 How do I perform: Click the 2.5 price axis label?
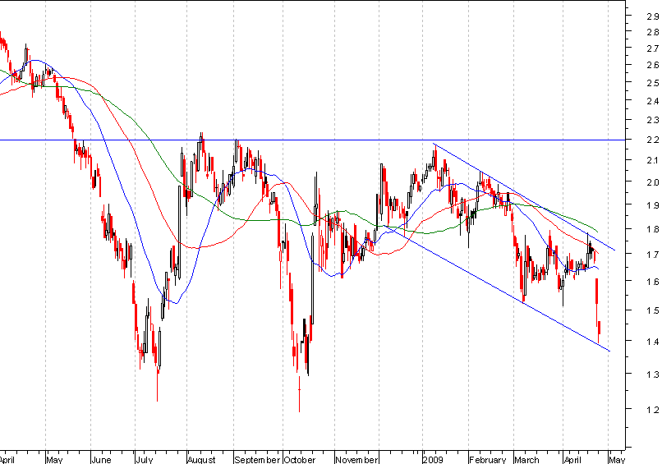tap(653, 83)
